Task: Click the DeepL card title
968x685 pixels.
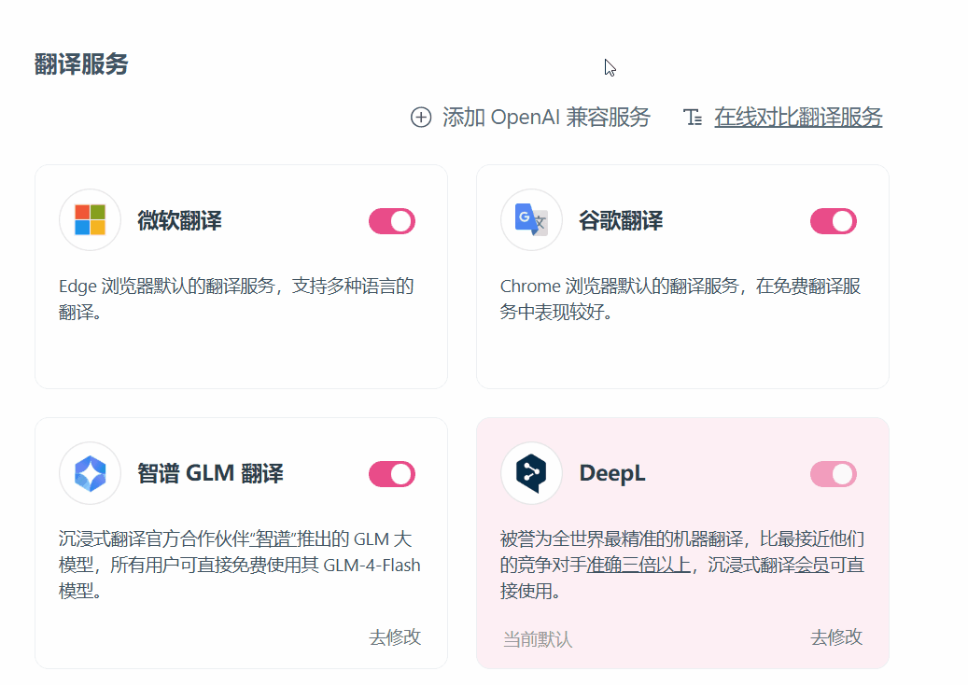Action: click(x=612, y=473)
